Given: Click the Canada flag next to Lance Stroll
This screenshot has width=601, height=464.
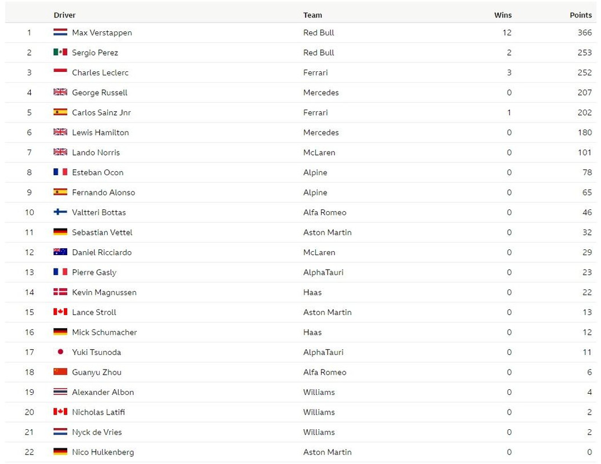Looking at the screenshot, I should tap(60, 312).
